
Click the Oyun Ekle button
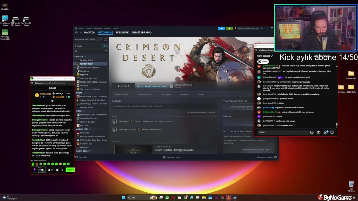coord(81,157)
